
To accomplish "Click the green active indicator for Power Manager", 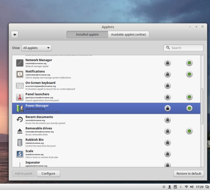I will pyautogui.click(x=189, y=108).
